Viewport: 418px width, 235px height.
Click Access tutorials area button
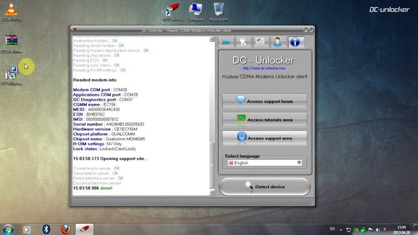pos(265,119)
